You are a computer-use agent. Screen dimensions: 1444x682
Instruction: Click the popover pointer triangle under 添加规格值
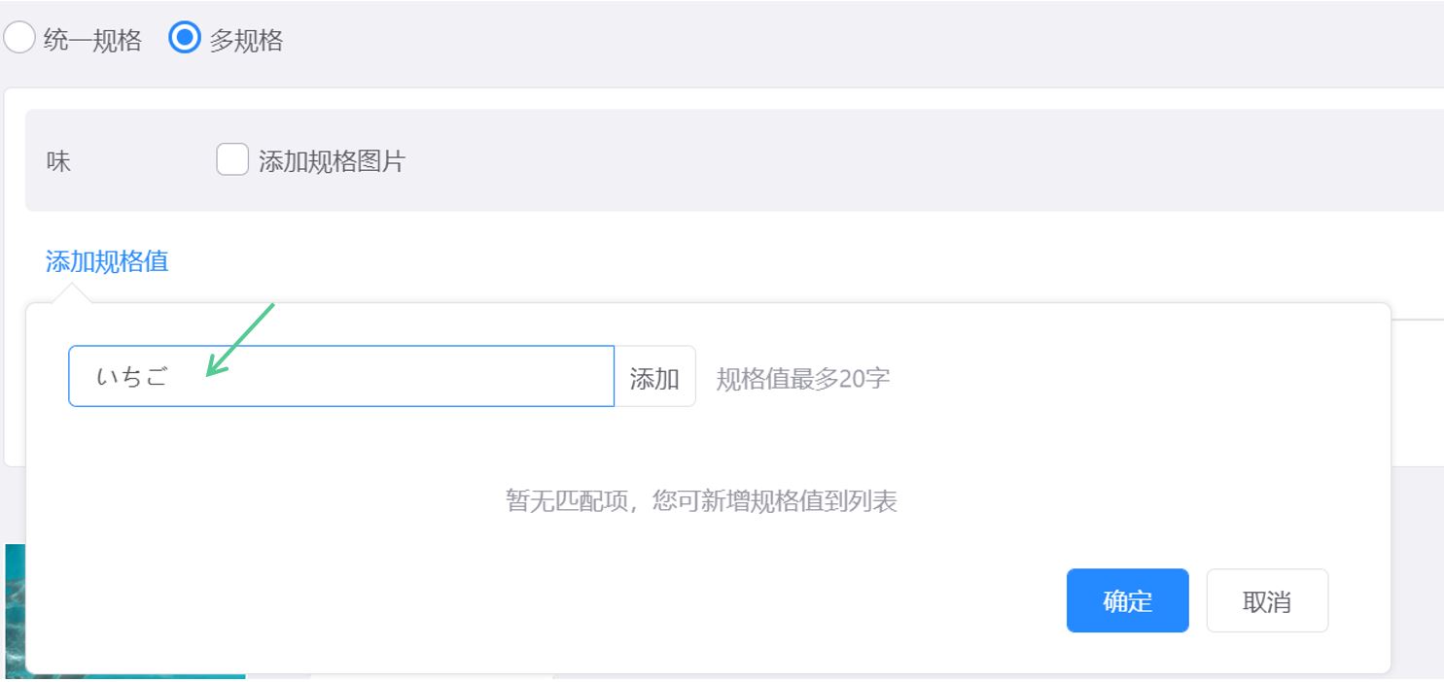(x=70, y=292)
